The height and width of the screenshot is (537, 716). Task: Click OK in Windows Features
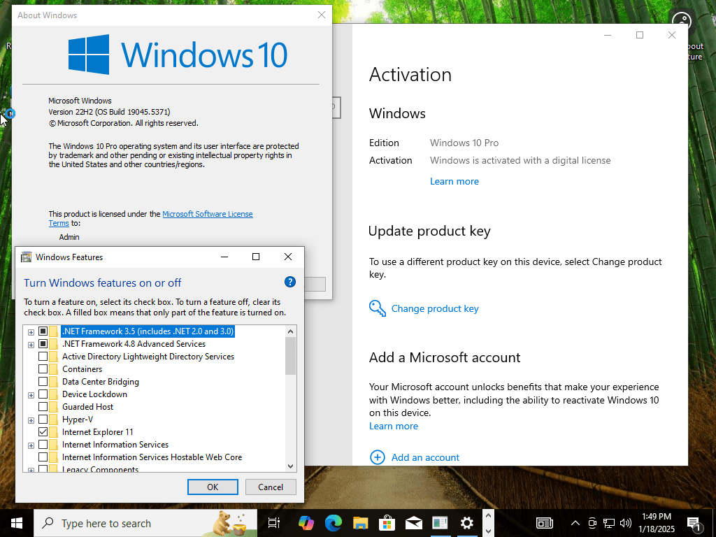(x=213, y=487)
